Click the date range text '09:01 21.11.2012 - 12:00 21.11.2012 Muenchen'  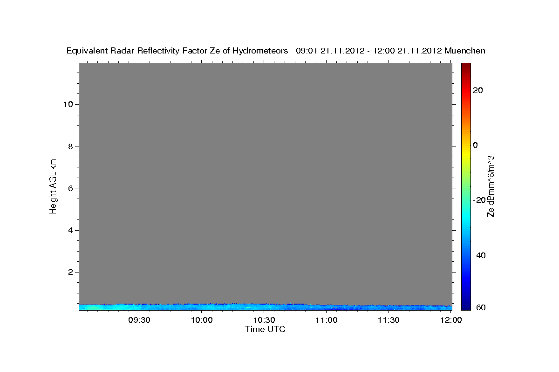pos(390,51)
